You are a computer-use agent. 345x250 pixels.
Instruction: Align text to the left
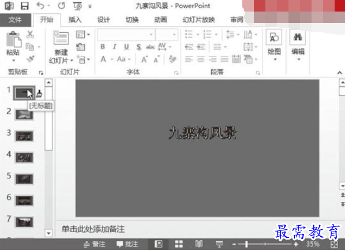pyautogui.click(x=189, y=59)
